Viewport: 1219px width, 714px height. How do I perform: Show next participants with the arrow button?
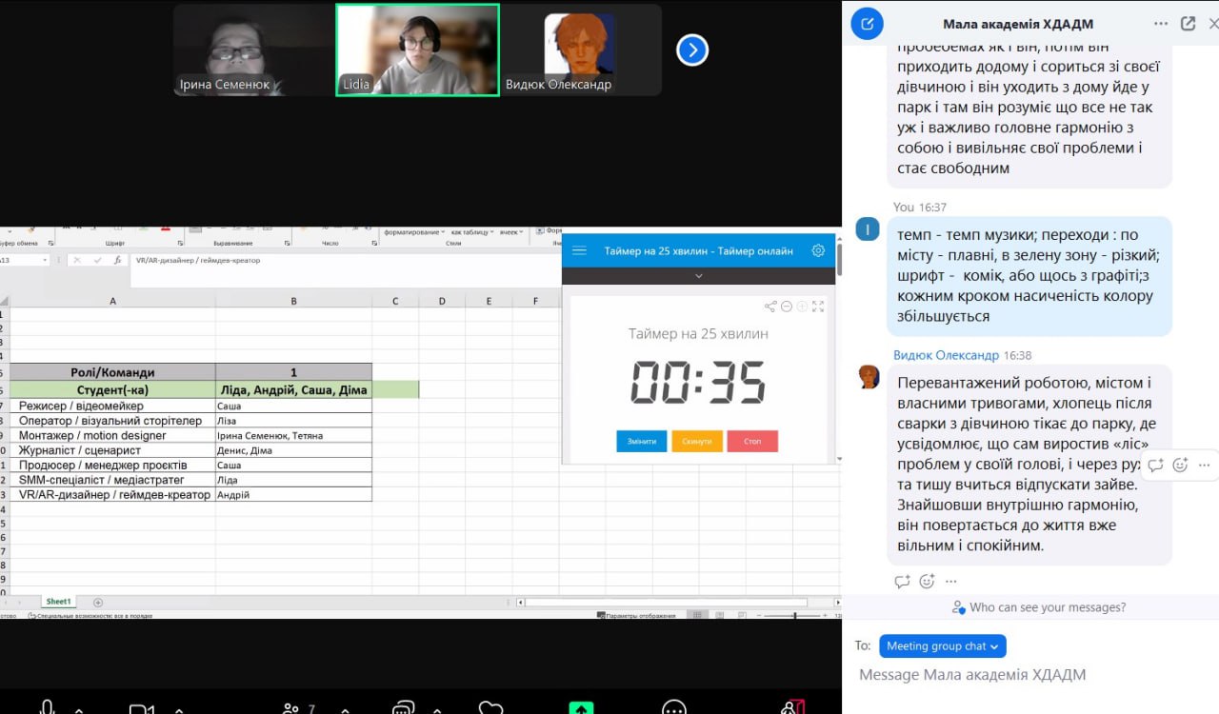click(x=692, y=50)
